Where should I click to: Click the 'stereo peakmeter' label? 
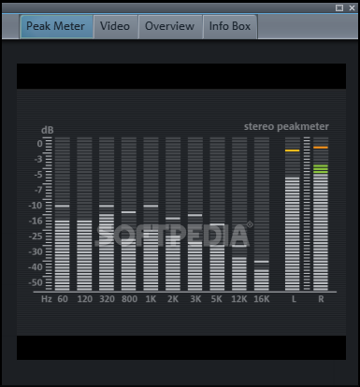(286, 126)
